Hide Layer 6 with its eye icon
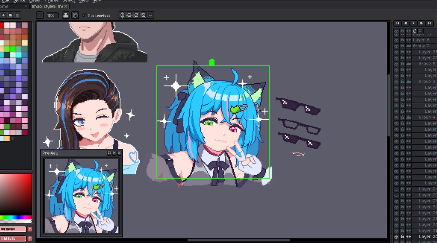Image resolution: width=437 pixels, height=243 pixels. point(397,40)
